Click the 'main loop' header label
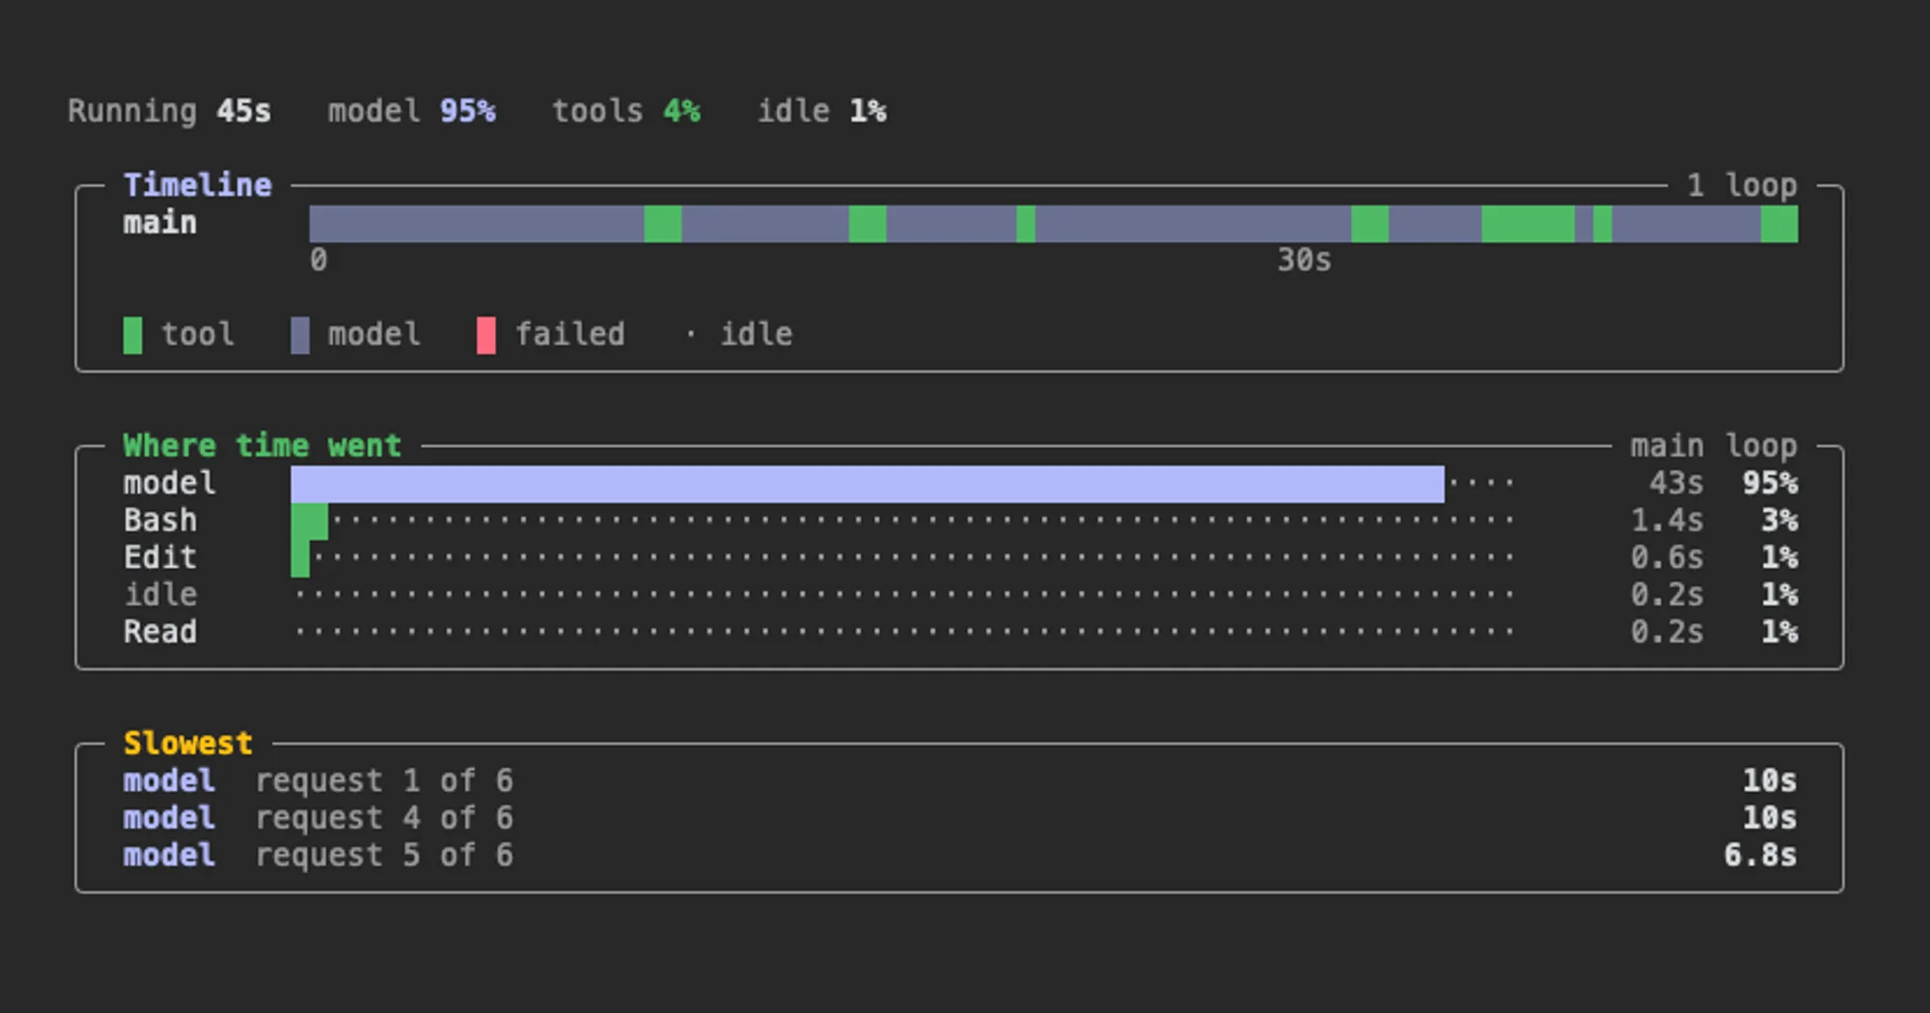The image size is (1930, 1013). point(1714,446)
